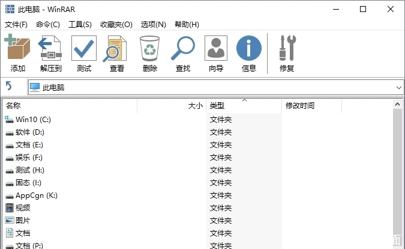Select the "文档 (E:)" row name
Viewport: 405px width, 249px height.
tap(29, 145)
